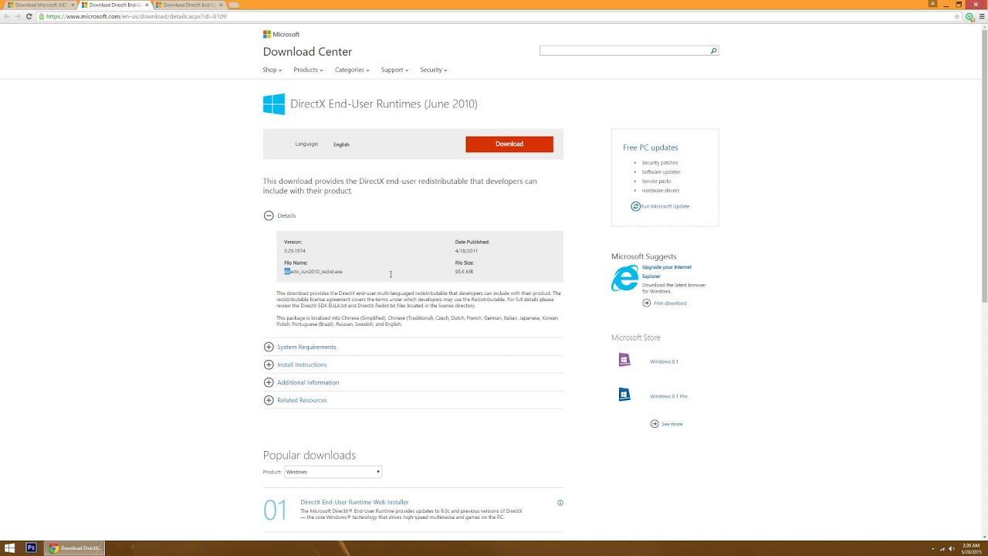Click Upgrade your Internet Explorer link
The height and width of the screenshot is (556, 988).
pyautogui.click(x=667, y=272)
